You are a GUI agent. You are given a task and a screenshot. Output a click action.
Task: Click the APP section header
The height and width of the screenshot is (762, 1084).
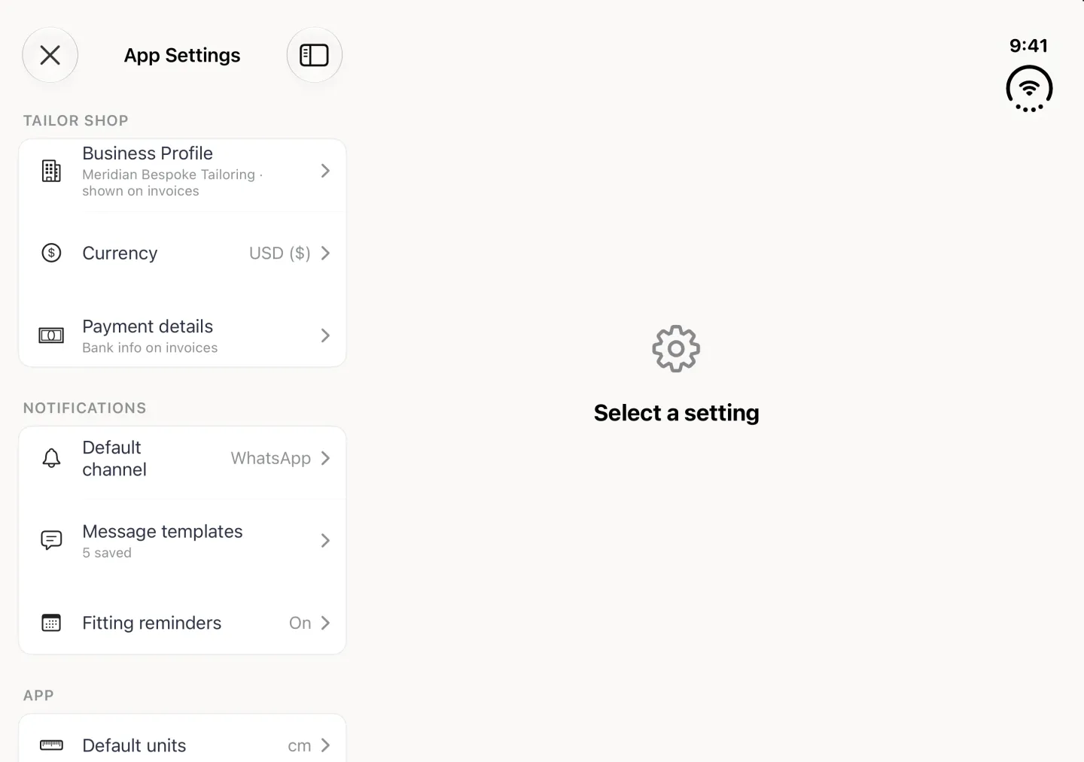38,695
